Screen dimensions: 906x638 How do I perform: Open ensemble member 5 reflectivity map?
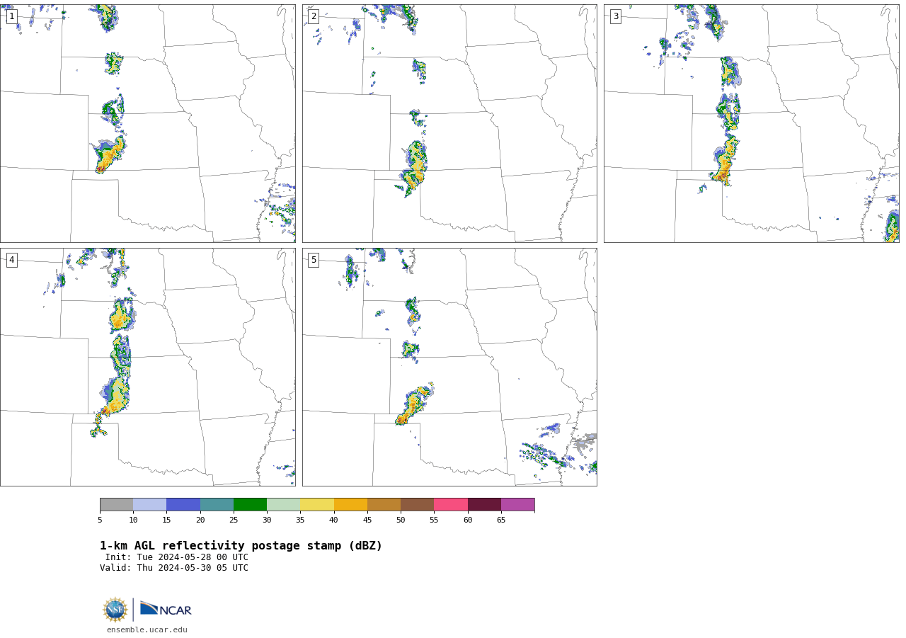(449, 367)
